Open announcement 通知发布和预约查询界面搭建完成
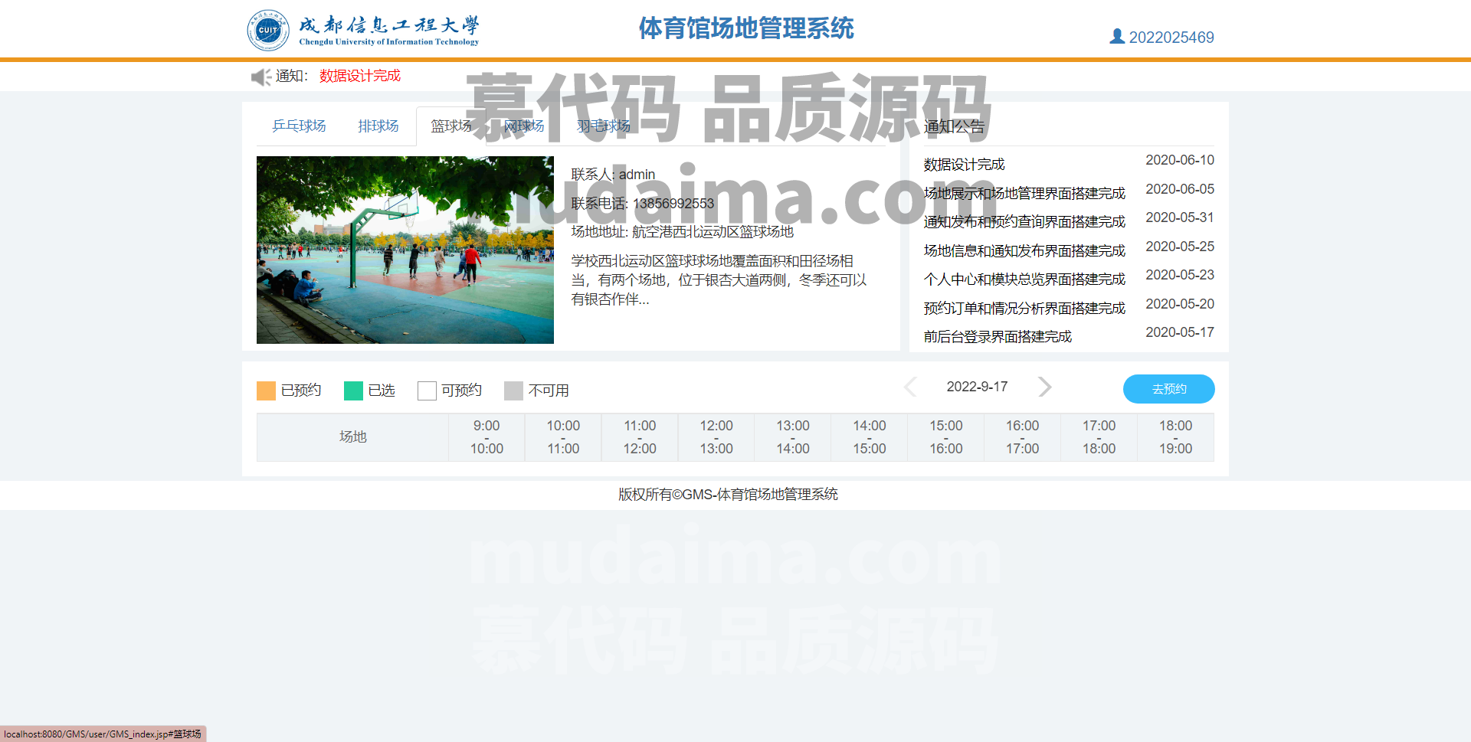The image size is (1471, 742). tap(1024, 222)
